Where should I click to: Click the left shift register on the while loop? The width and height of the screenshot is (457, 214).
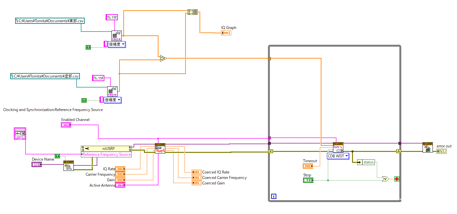coord(271,151)
